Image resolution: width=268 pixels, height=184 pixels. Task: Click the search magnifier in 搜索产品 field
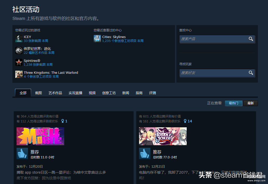[x=251, y=39]
